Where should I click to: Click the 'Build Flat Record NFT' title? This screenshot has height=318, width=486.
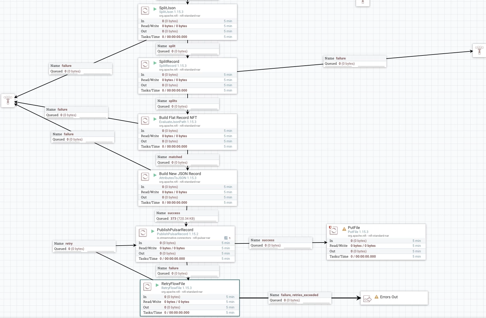pos(178,118)
